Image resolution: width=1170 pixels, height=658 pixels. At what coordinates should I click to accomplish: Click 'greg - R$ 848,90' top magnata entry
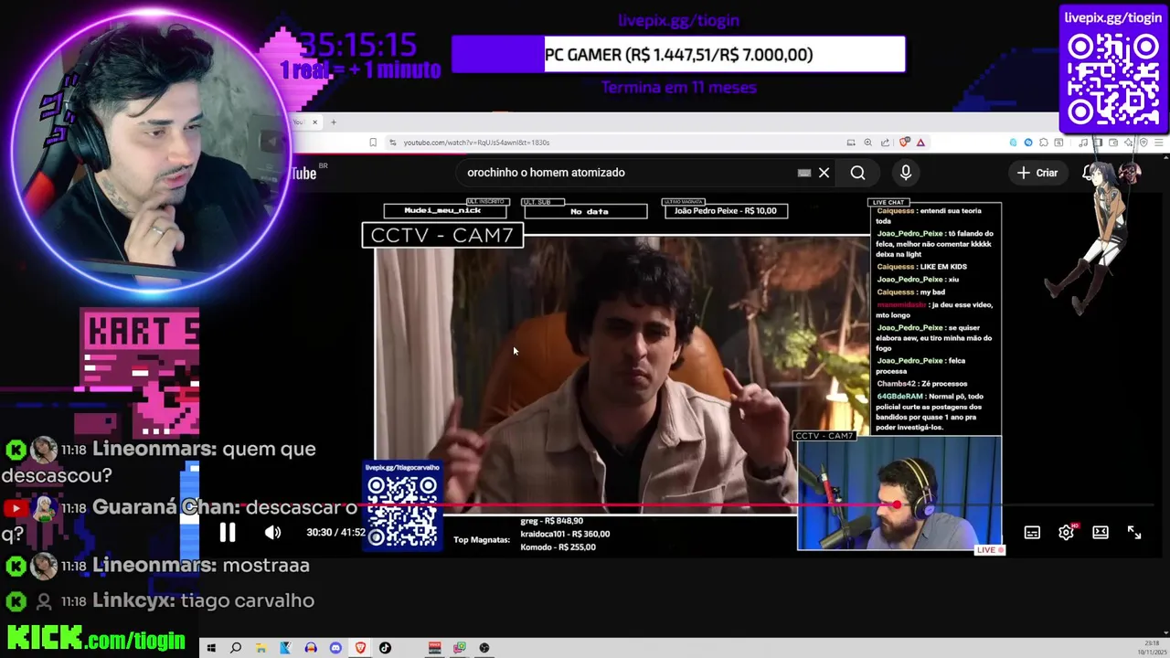552,521
